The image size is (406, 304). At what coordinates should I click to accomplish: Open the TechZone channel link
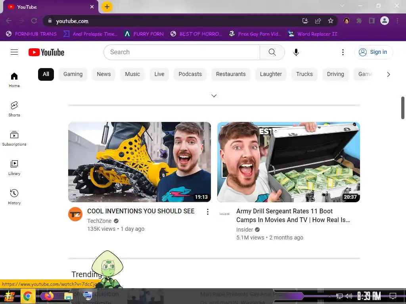tap(100, 221)
